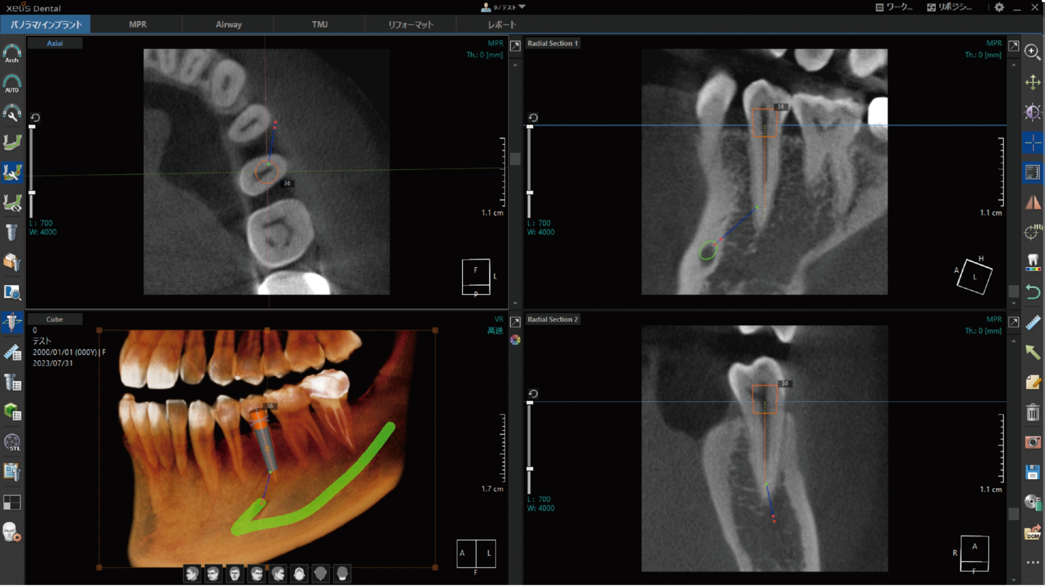Click the trash delete icon
1045x586 pixels.
(1032, 413)
